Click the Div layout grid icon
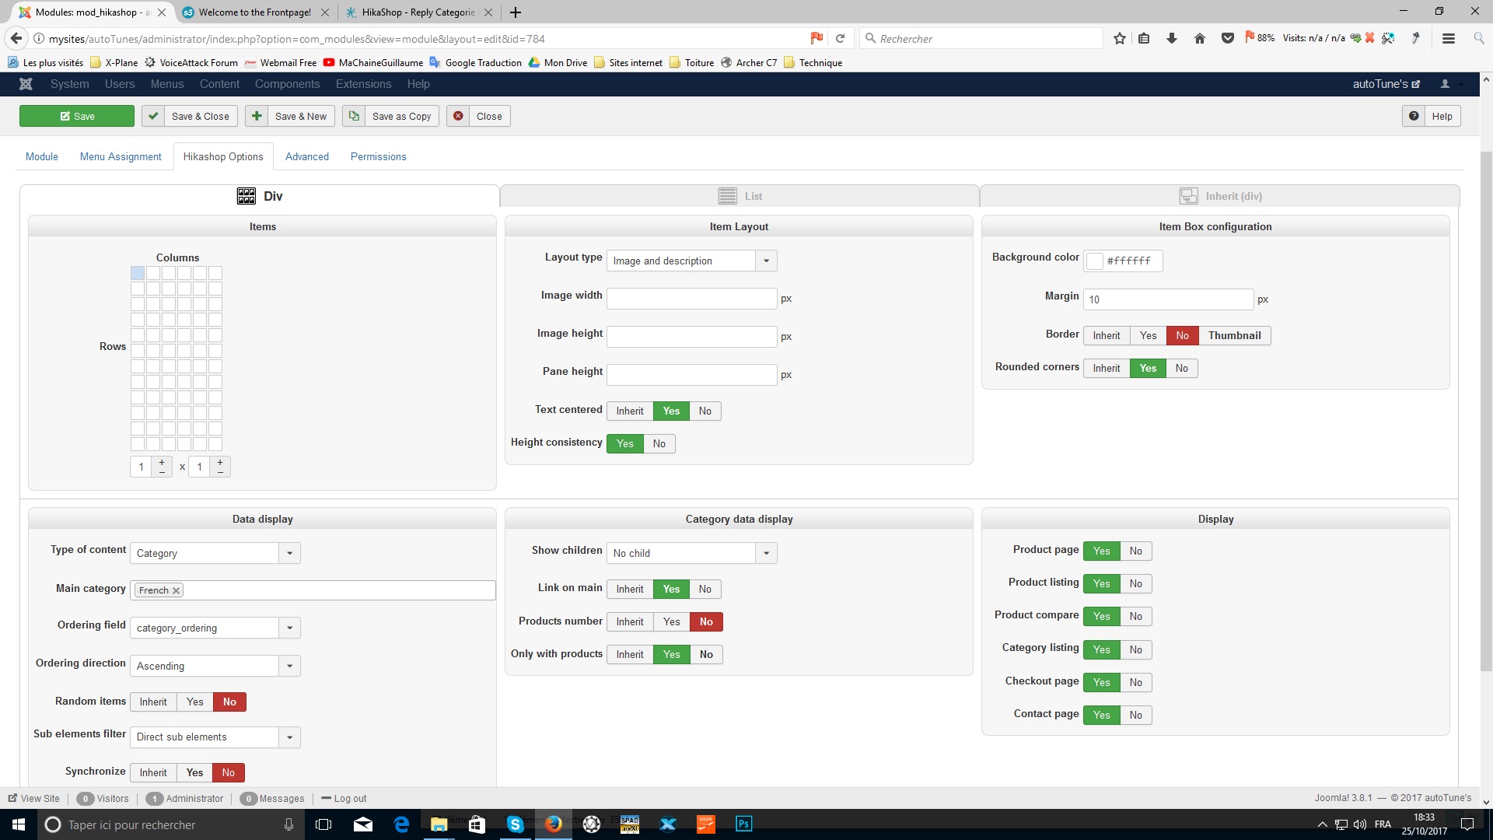 [x=246, y=196]
